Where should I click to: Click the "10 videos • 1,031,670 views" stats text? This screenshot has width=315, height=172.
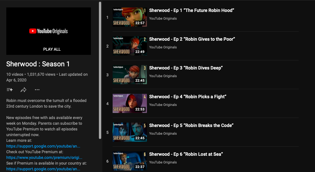tap(31, 74)
